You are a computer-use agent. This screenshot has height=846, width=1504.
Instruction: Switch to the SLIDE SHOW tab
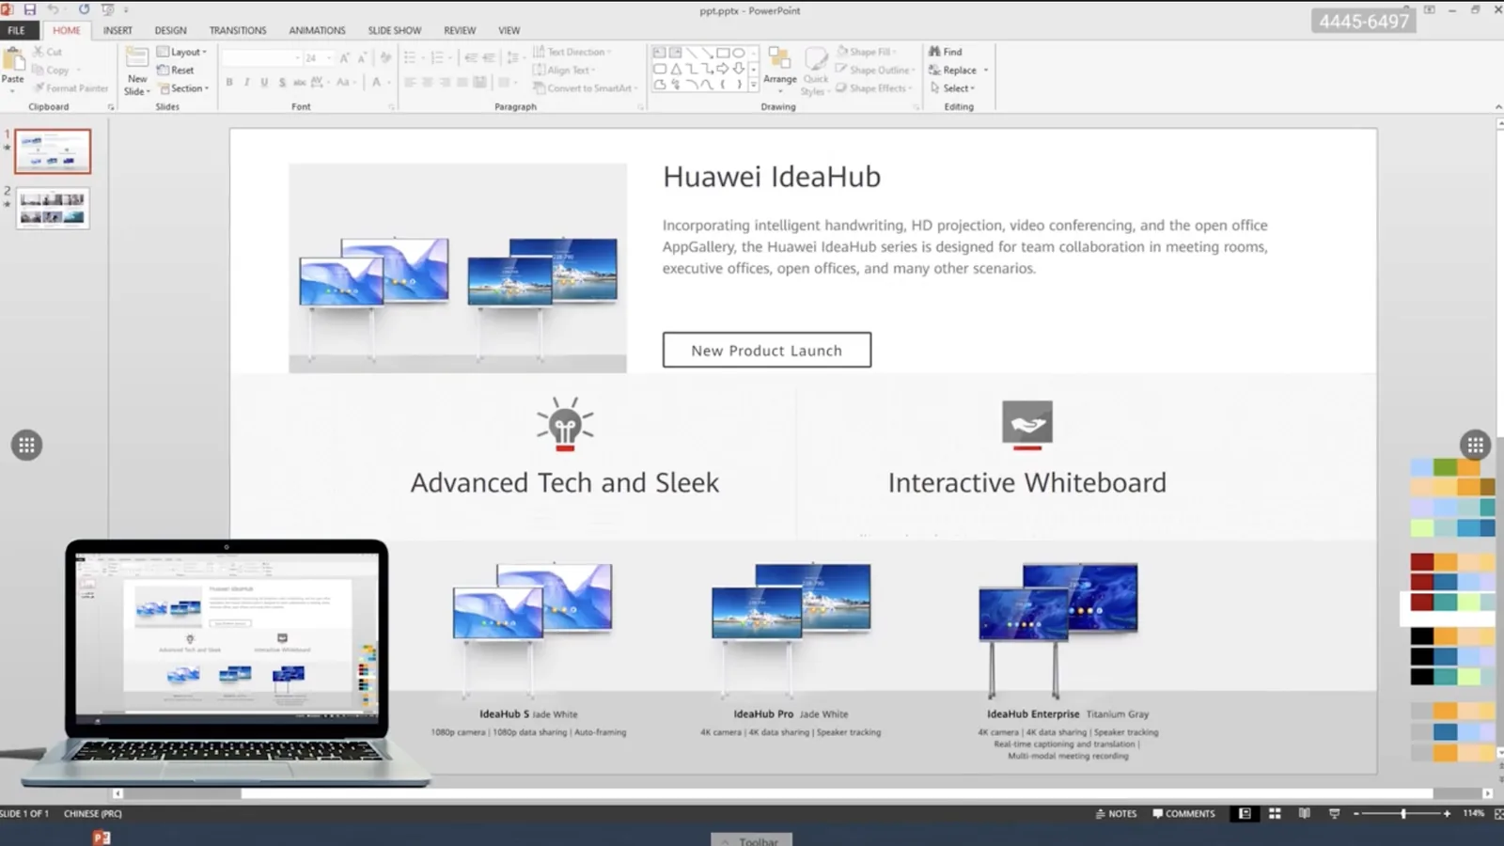[395, 30]
